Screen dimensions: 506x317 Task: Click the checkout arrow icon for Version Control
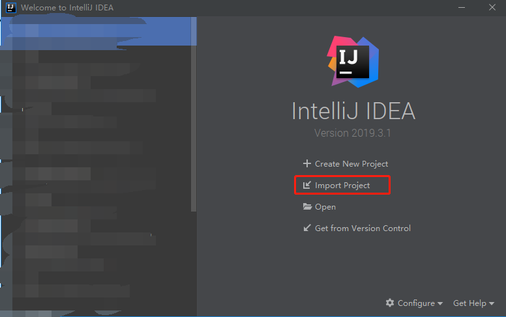tap(307, 228)
